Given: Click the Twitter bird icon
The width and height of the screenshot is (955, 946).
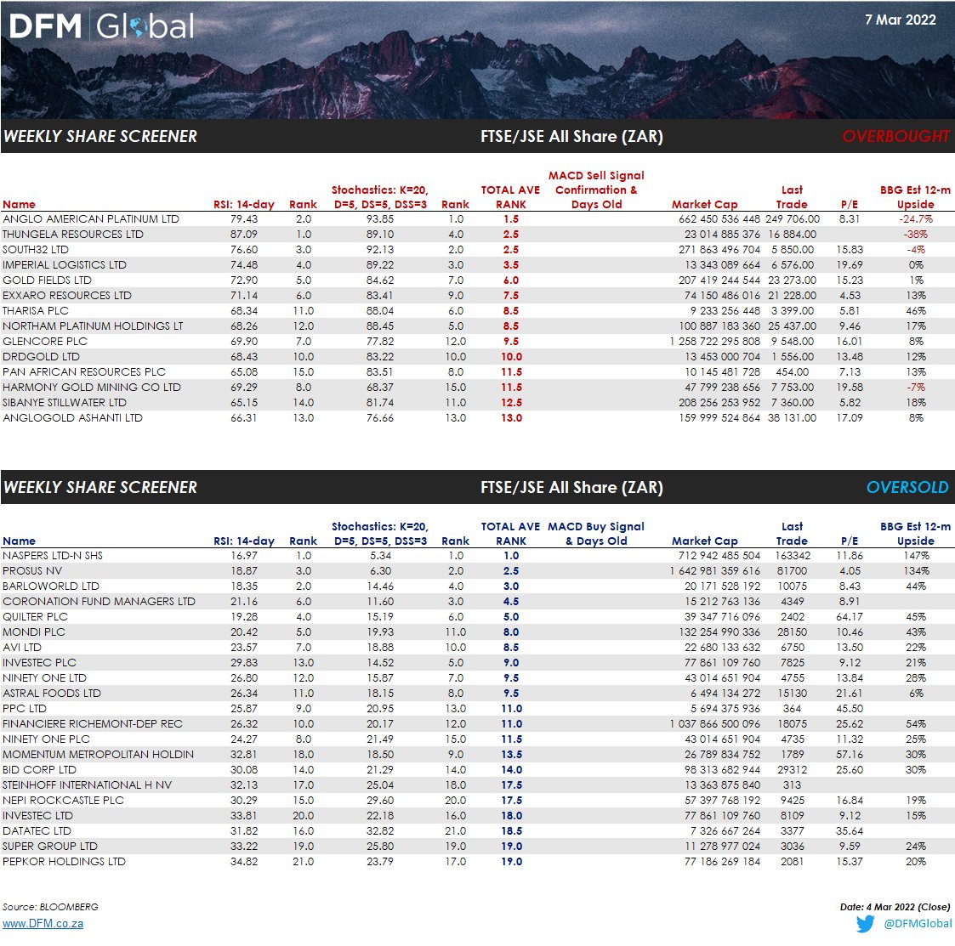Looking at the screenshot, I should click(x=865, y=923).
